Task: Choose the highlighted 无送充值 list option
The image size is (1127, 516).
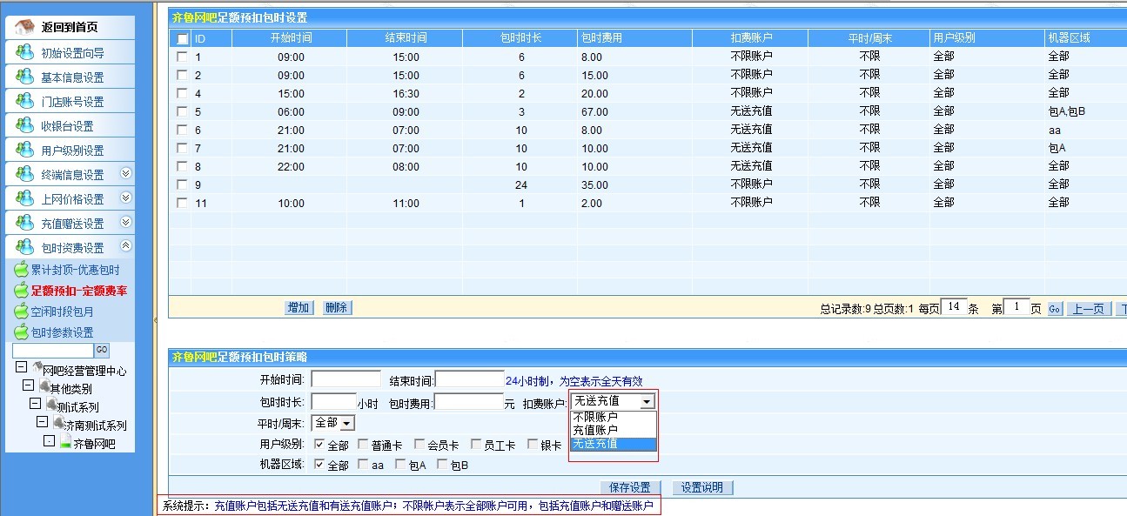Action: tap(613, 444)
